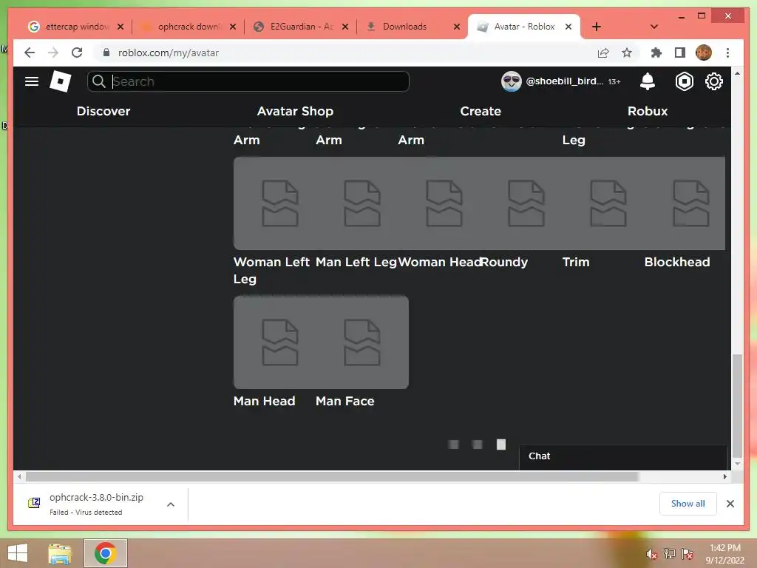Open the Discover menu
This screenshot has width=757, height=568.
point(103,111)
